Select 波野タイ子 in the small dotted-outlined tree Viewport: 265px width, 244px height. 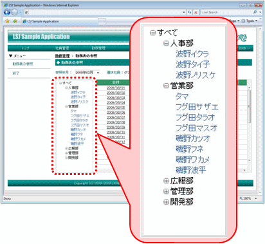tap(78, 97)
